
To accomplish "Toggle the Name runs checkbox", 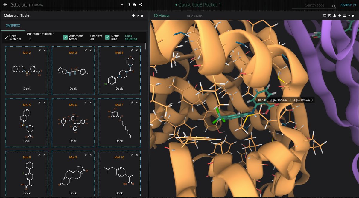I will tap(107, 37).
